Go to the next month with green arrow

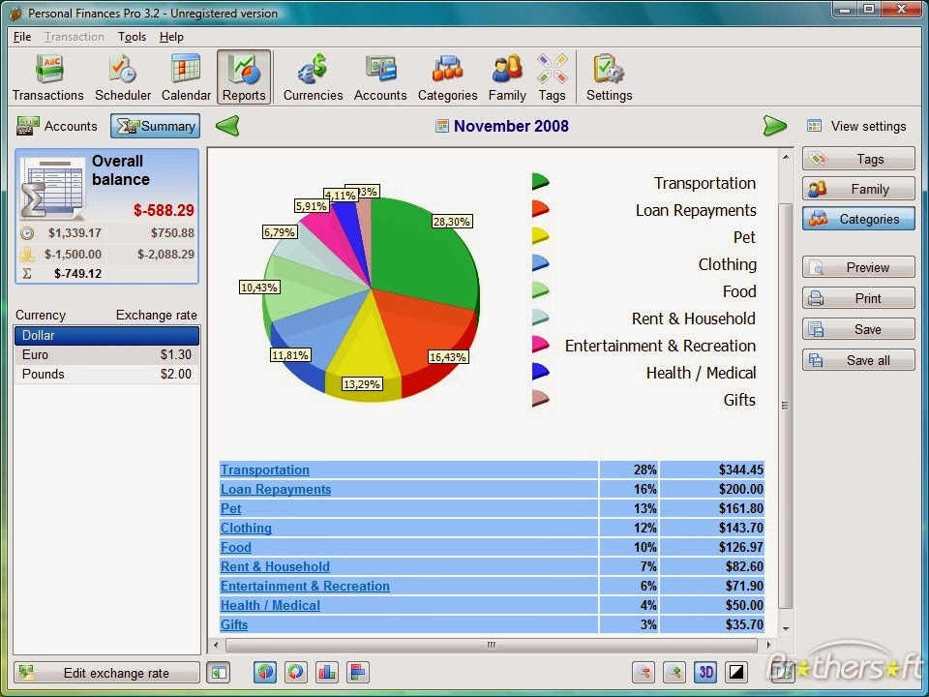[x=774, y=126]
